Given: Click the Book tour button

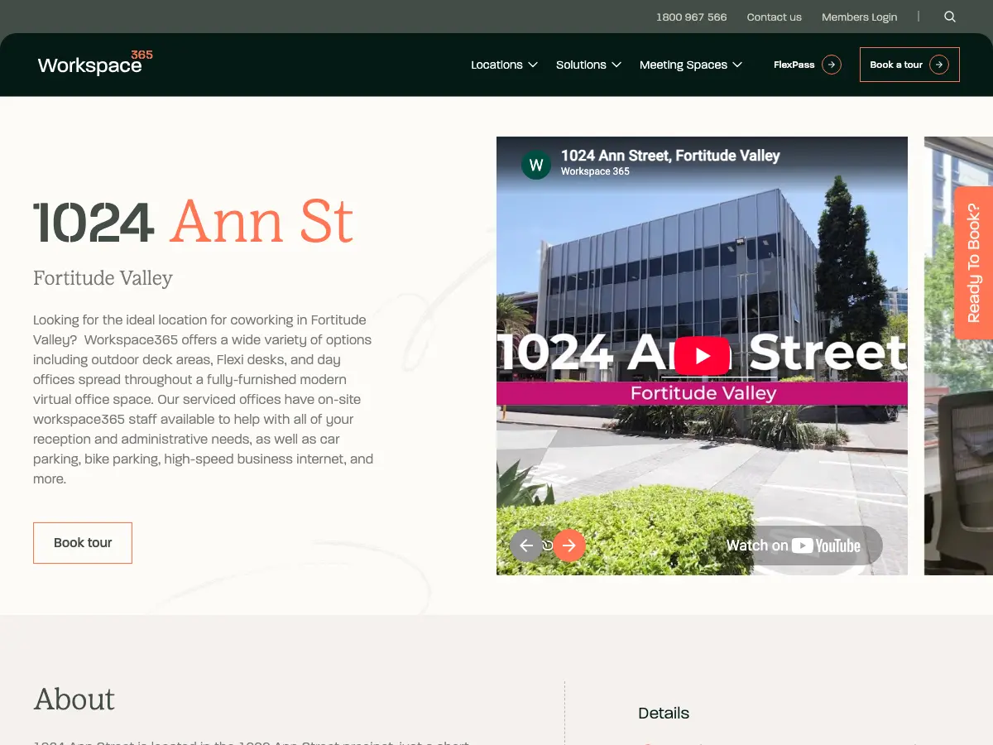Looking at the screenshot, I should point(83,543).
